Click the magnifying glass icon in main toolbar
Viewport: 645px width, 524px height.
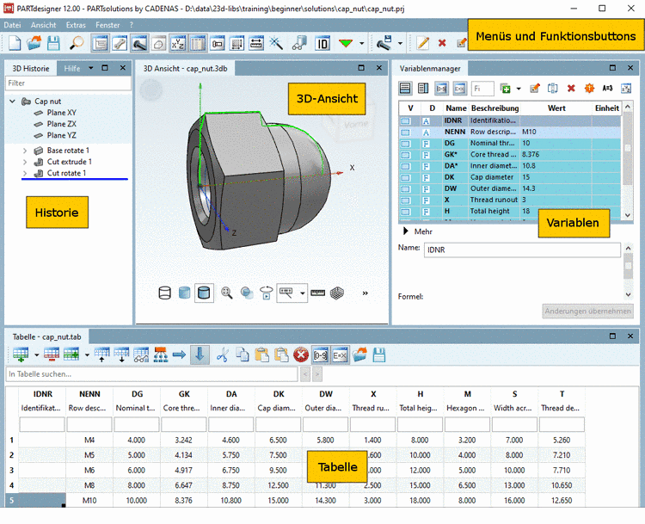pyautogui.click(x=77, y=42)
